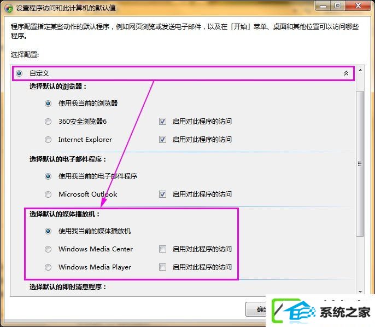Click the 选择默认的媒体播放机 heading

[65, 214]
